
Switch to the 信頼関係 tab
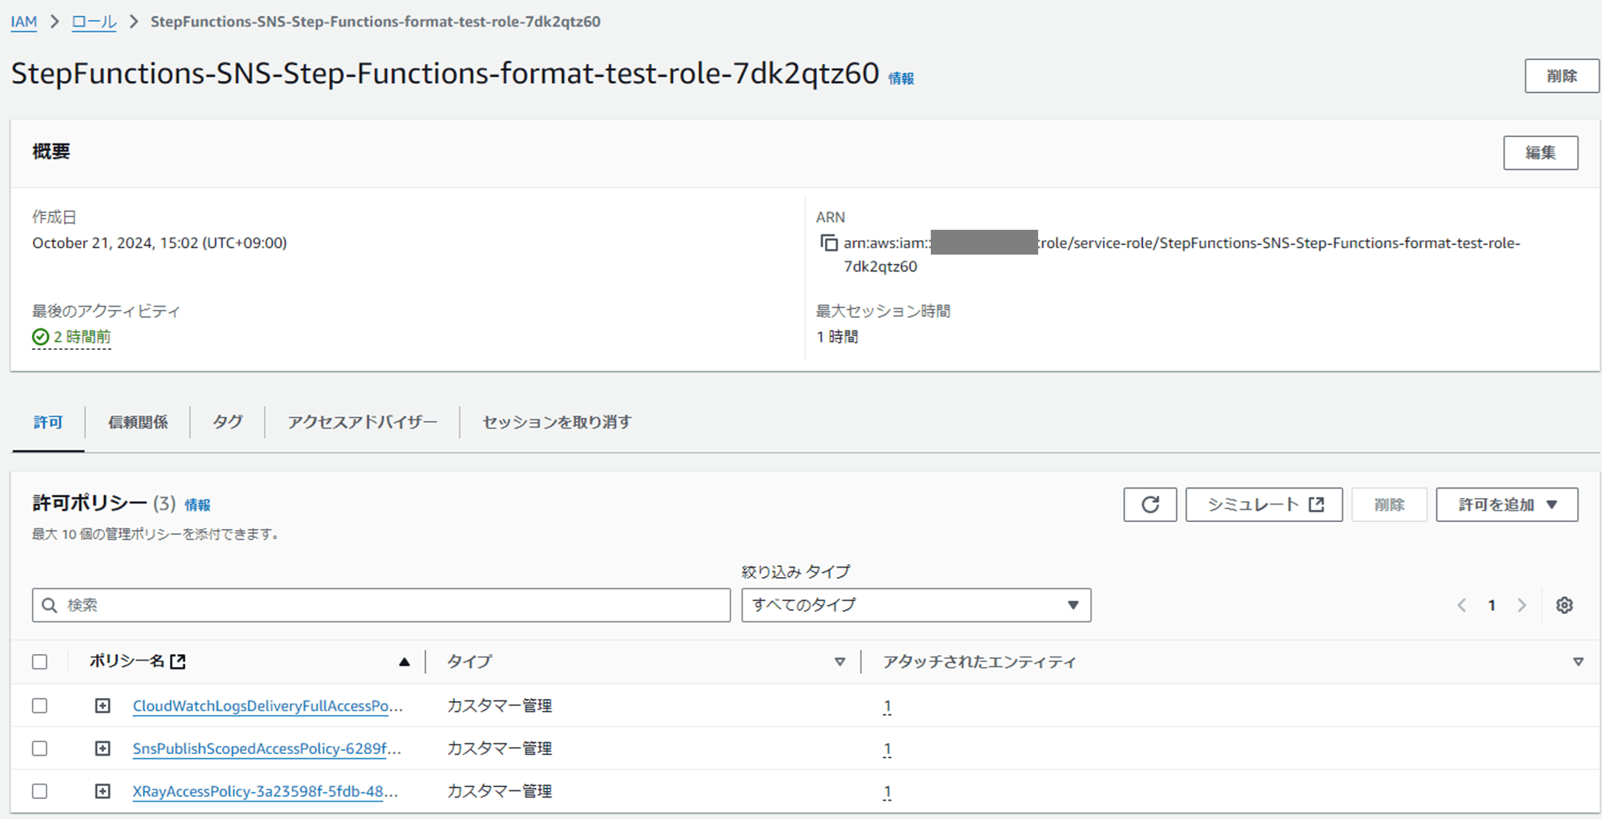point(138,422)
